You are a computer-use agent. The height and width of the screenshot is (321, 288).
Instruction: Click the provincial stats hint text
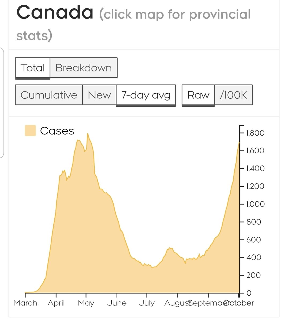(175, 15)
